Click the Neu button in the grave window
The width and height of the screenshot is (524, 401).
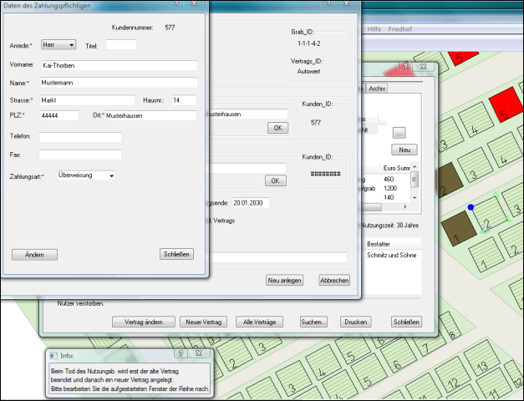pos(404,150)
